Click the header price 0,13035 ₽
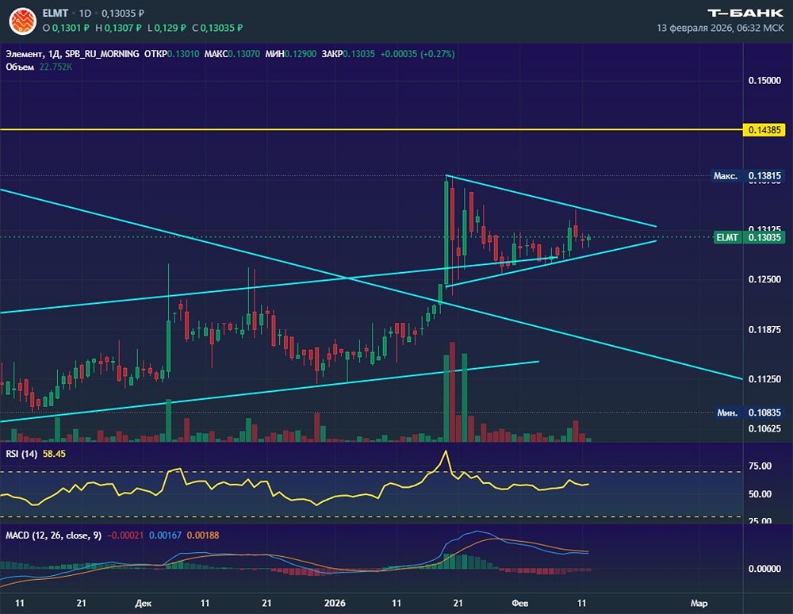The height and width of the screenshot is (614, 793). pyautogui.click(x=123, y=13)
